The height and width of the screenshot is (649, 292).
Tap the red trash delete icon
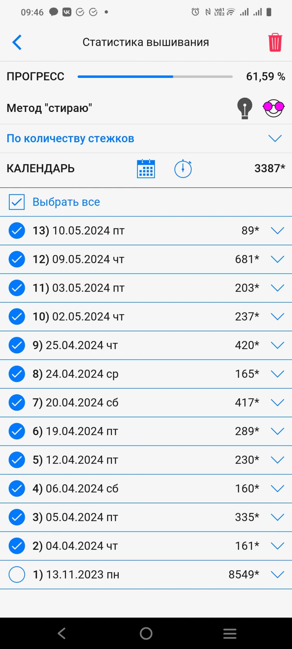275,43
